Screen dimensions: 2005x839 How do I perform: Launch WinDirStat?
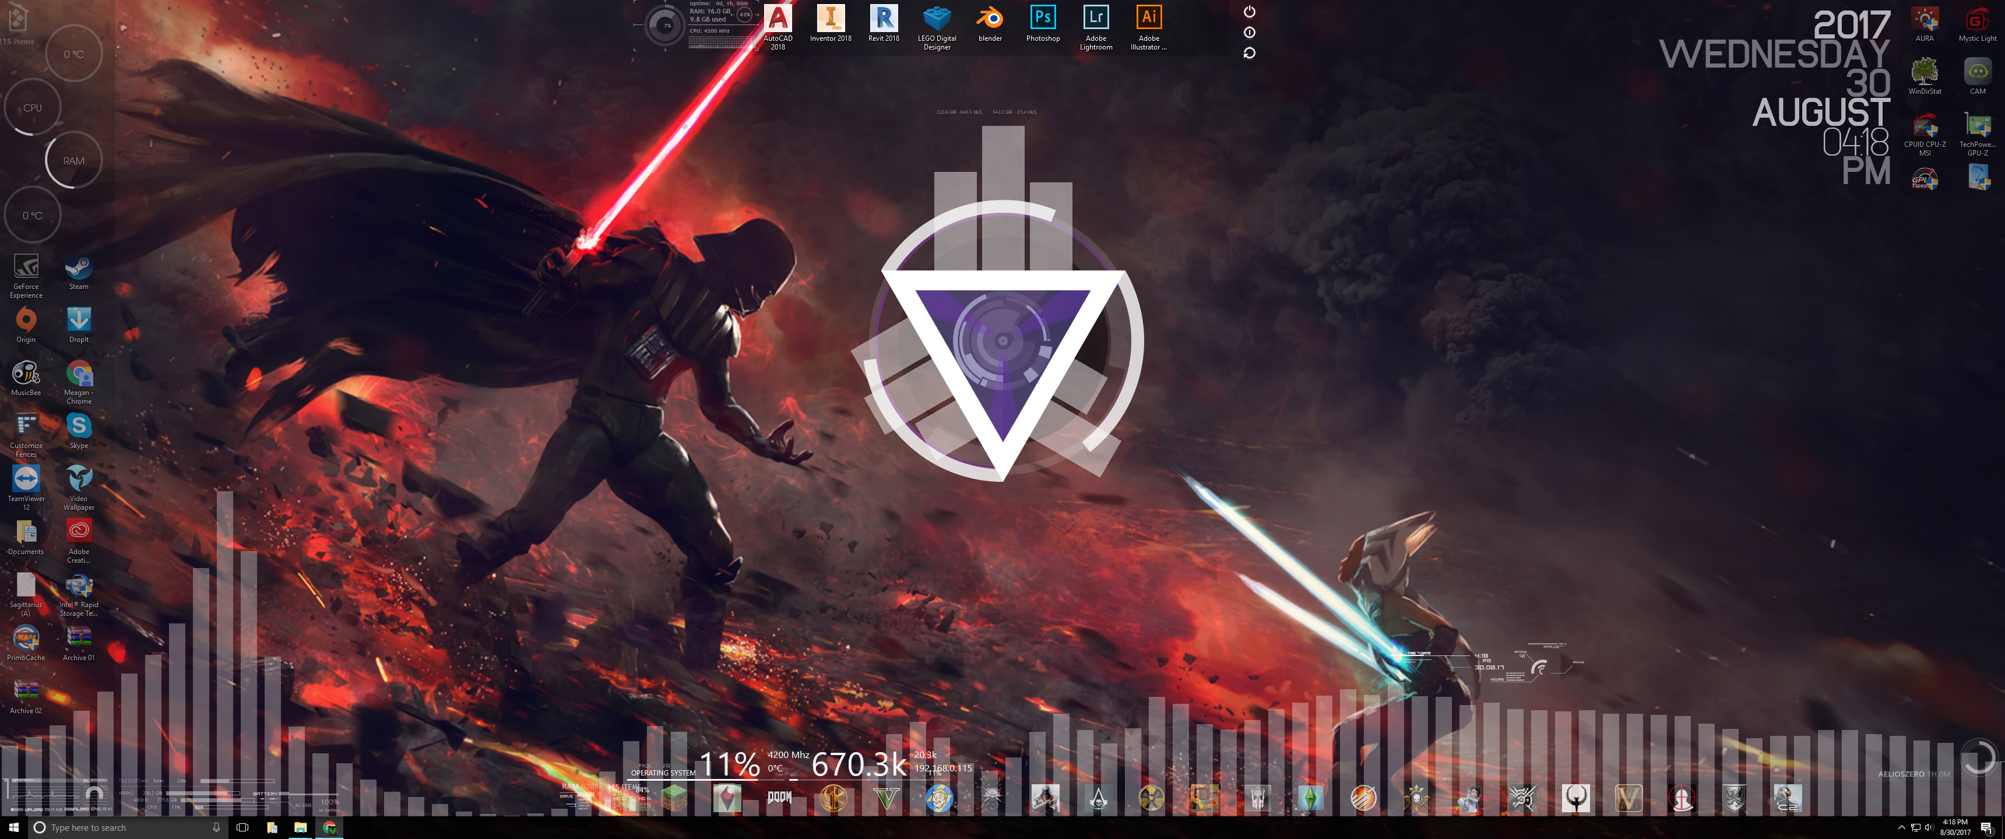1925,76
